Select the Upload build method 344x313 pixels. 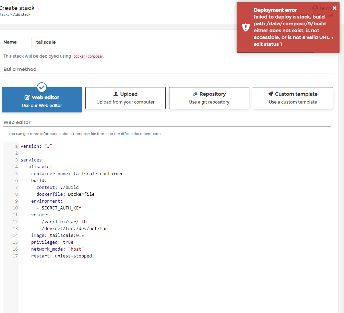click(x=126, y=98)
